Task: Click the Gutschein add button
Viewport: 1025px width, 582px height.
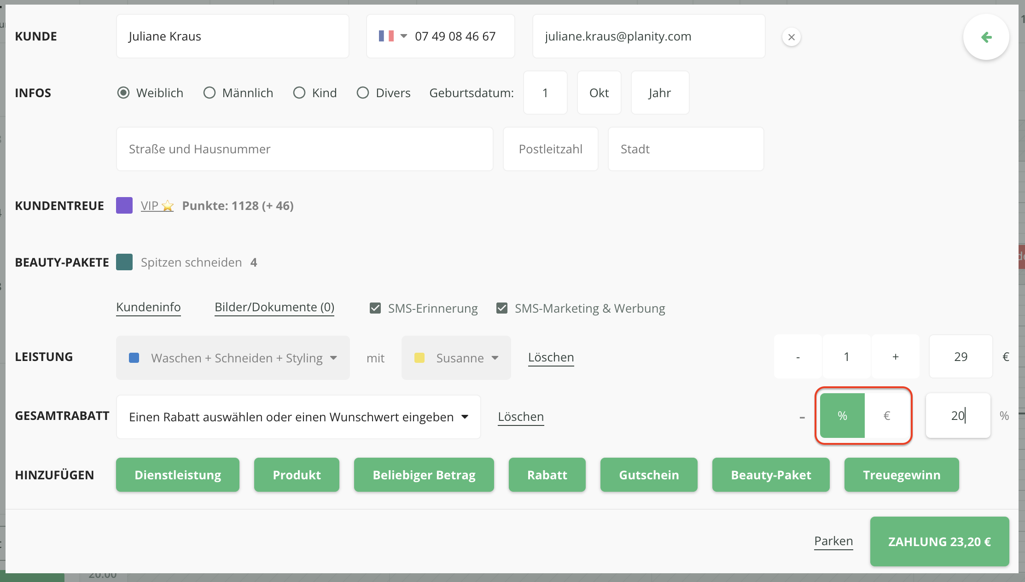Action: pos(649,475)
